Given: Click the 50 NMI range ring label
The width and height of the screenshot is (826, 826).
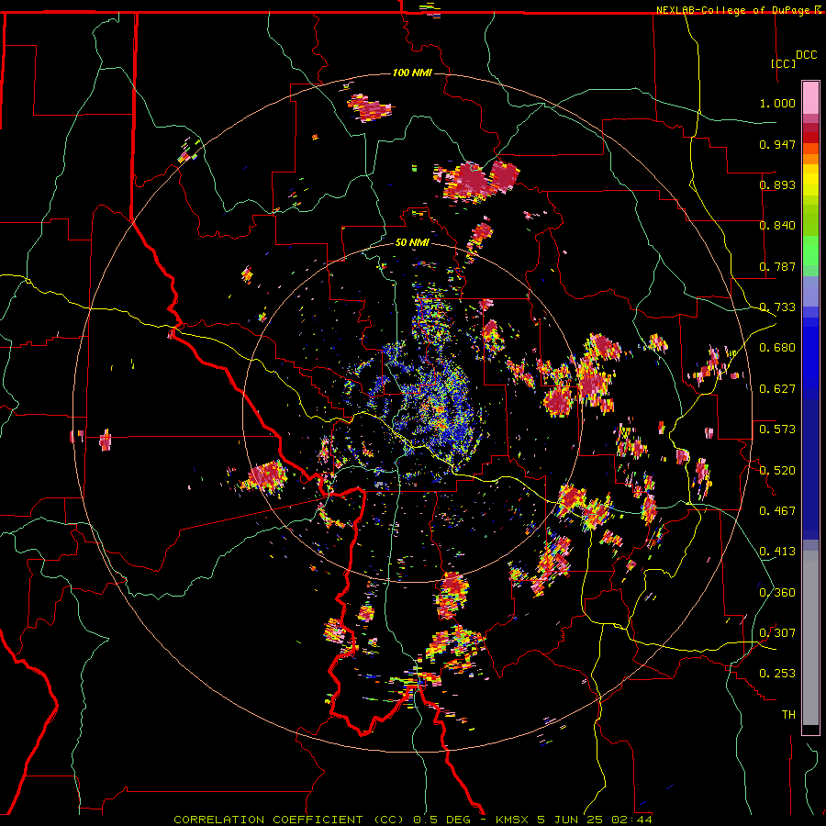Looking at the screenshot, I should [412, 242].
